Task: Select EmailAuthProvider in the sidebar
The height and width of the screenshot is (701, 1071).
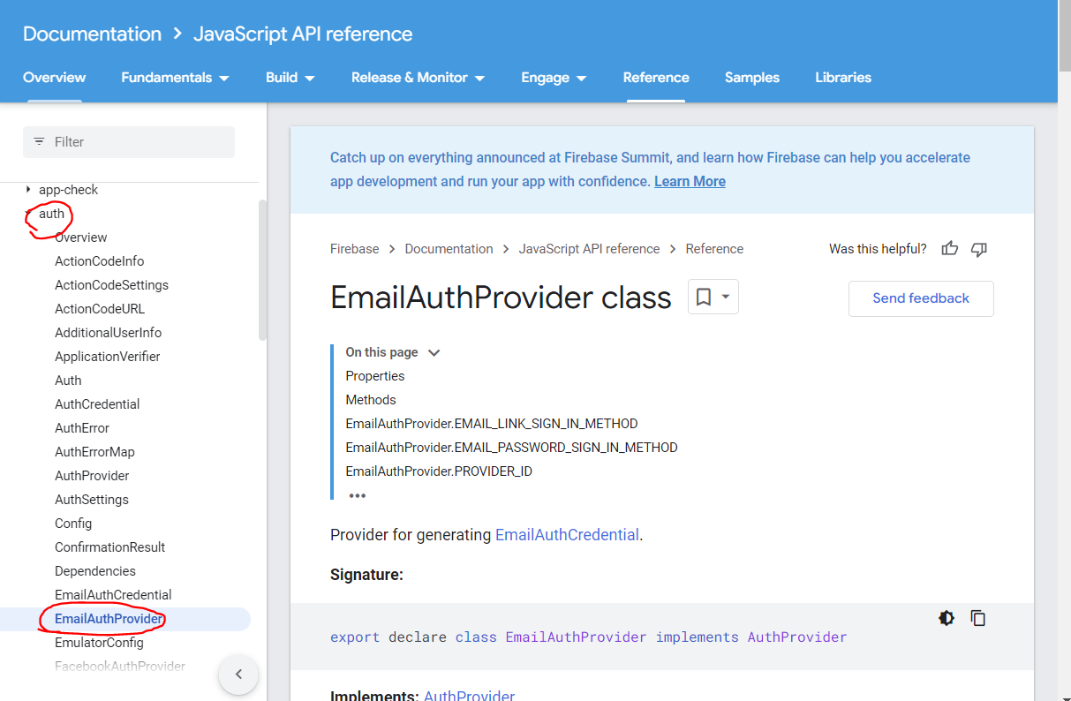Action: (109, 619)
